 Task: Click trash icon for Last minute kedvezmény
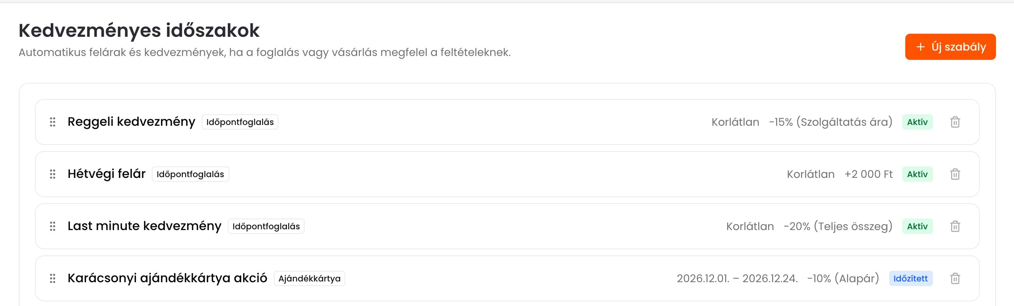[955, 226]
